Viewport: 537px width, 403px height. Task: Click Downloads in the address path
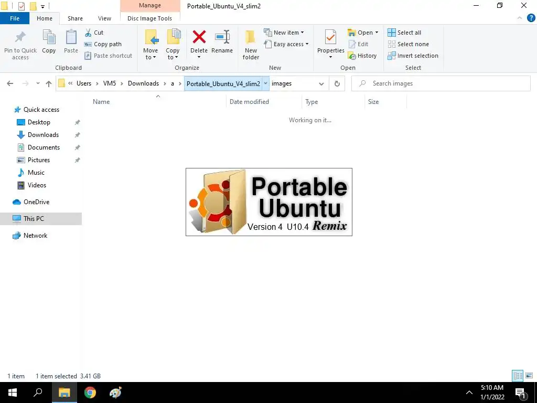tap(144, 83)
